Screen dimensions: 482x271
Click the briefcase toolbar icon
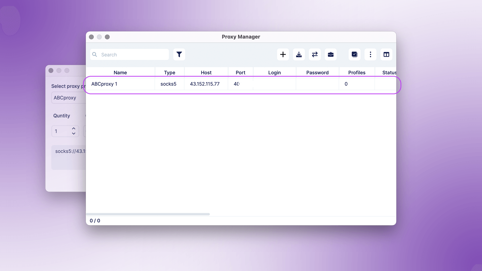pos(331,54)
